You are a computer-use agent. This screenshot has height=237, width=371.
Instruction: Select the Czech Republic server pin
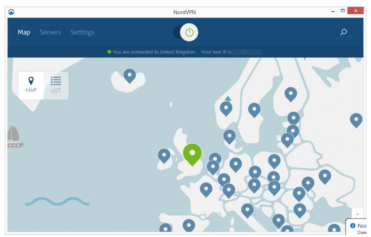255,172
